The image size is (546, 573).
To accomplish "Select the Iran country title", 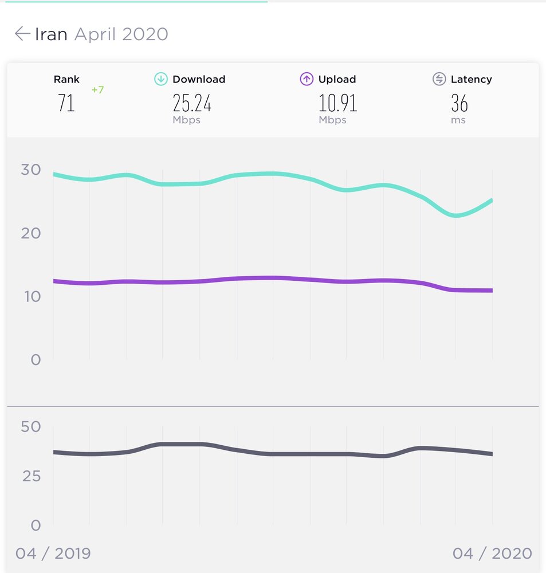I will pyautogui.click(x=51, y=34).
